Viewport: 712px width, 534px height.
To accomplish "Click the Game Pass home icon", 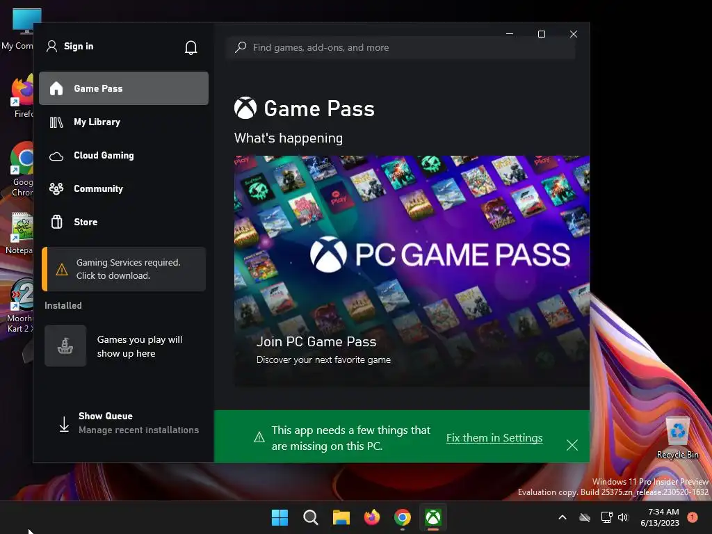I will (x=56, y=88).
